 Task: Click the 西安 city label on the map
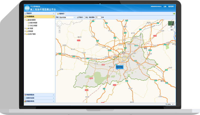click(124, 53)
